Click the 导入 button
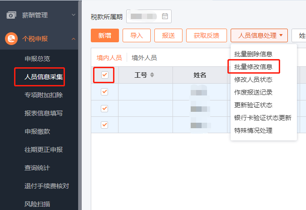The image size is (306, 210). tap(137, 35)
